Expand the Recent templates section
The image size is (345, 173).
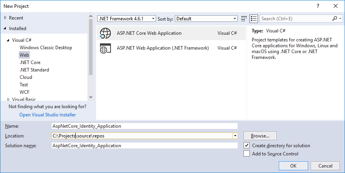tap(5, 18)
